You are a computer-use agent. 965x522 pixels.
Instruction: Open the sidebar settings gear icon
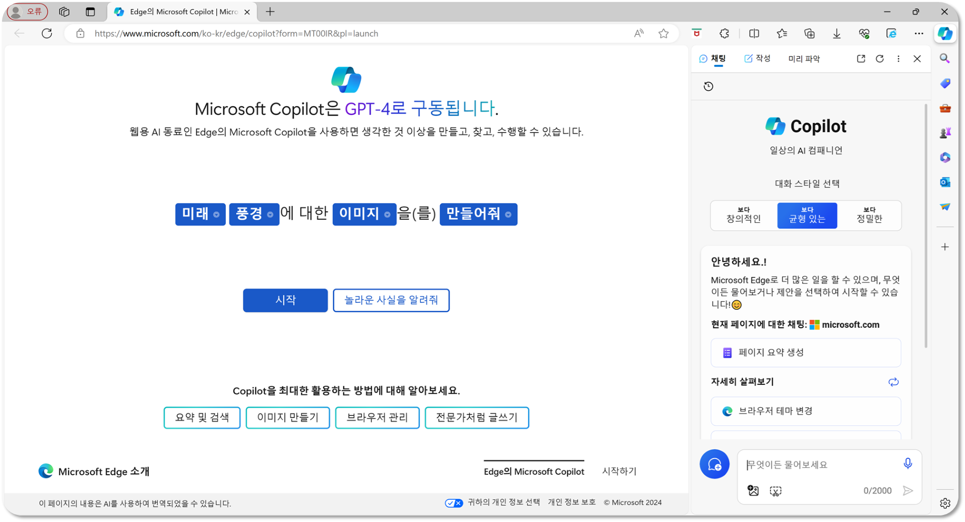click(x=945, y=503)
